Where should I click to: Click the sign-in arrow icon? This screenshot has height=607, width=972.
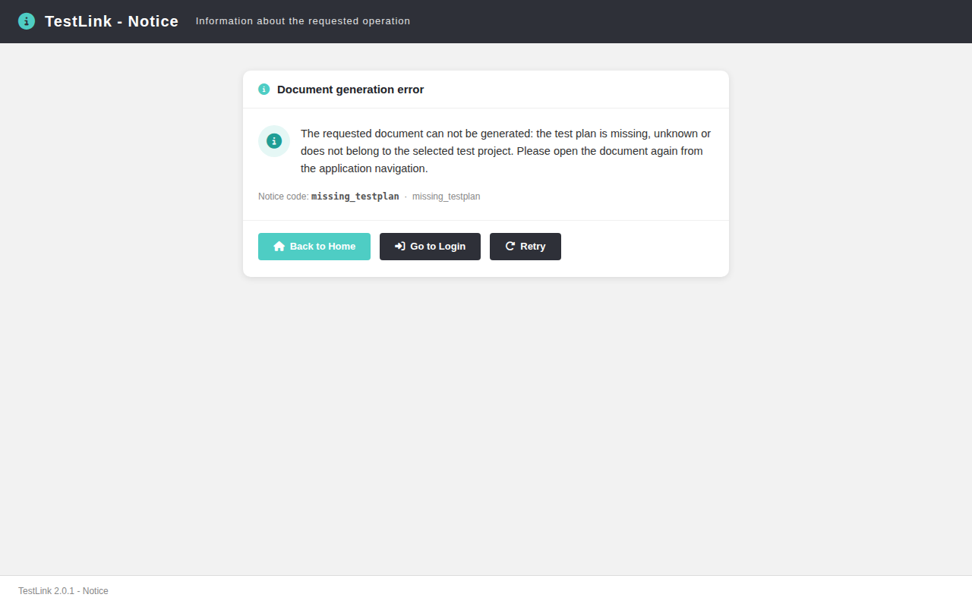[x=400, y=247]
